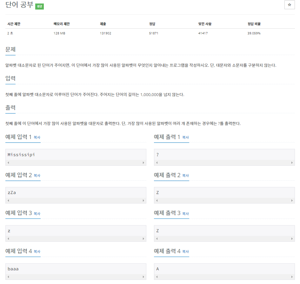The height and width of the screenshot is (284, 300).
Task: Click left scroll arrow under baaa input
Action: click(x=8, y=277)
